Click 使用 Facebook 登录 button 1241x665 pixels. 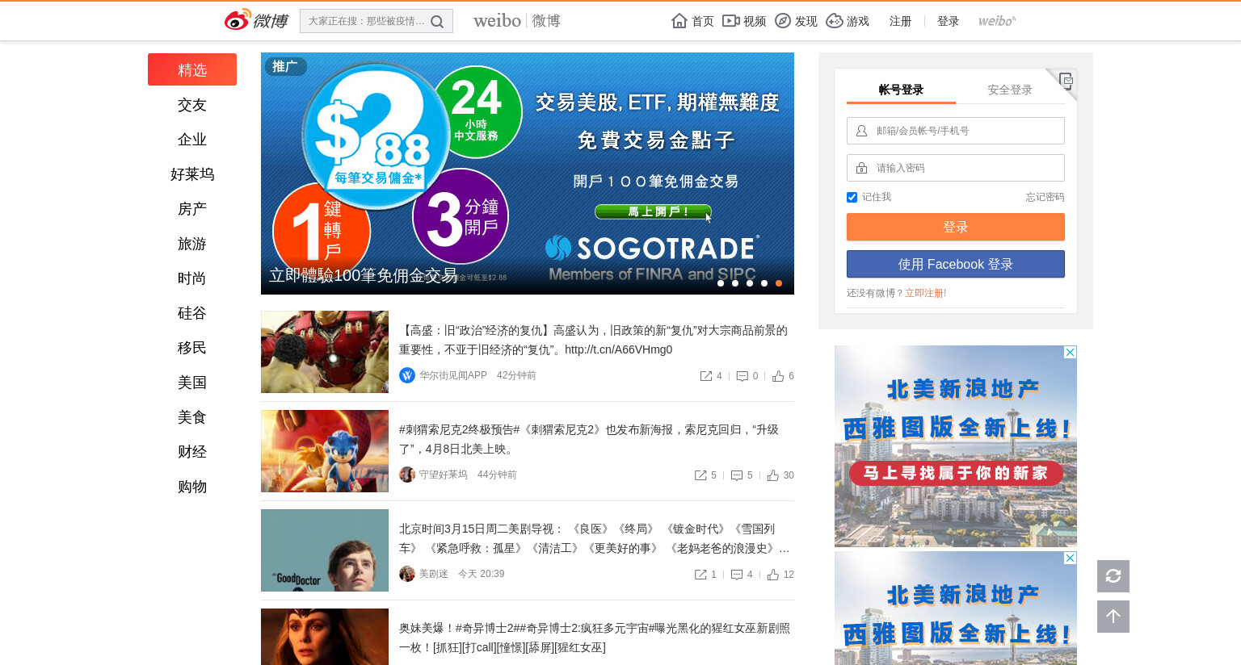point(956,264)
